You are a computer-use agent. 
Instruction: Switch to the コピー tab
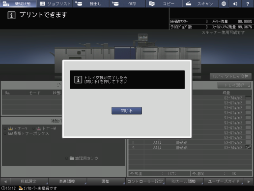pyautogui.click(x=164, y=3)
